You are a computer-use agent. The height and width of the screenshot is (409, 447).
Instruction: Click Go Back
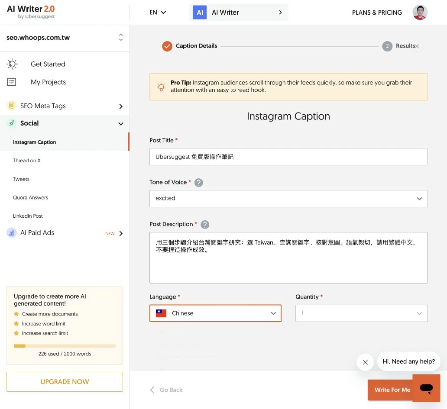(x=166, y=390)
